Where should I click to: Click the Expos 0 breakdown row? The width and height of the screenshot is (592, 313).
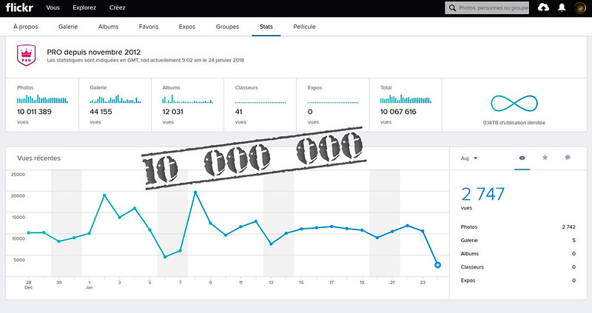pyautogui.click(x=517, y=280)
